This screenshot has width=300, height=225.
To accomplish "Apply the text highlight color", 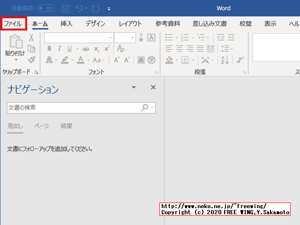I will click(x=65, y=60).
